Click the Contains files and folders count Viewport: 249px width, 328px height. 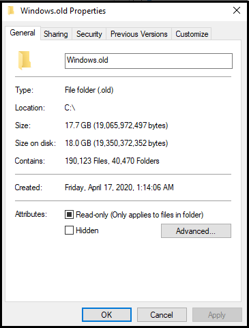coord(112,161)
